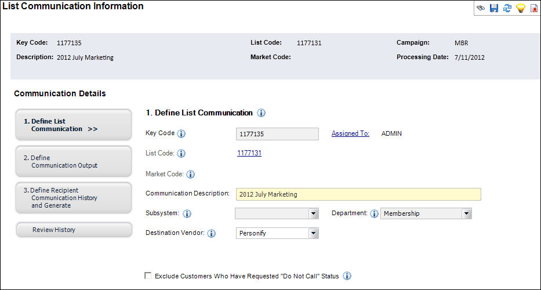Click the certificate document icon
The height and width of the screenshot is (290, 541).
pyautogui.click(x=533, y=8)
